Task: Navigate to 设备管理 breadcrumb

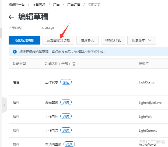Action: (39, 5)
